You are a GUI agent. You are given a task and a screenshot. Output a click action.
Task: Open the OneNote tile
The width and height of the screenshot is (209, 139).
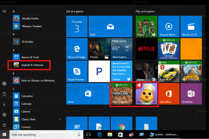point(191,94)
